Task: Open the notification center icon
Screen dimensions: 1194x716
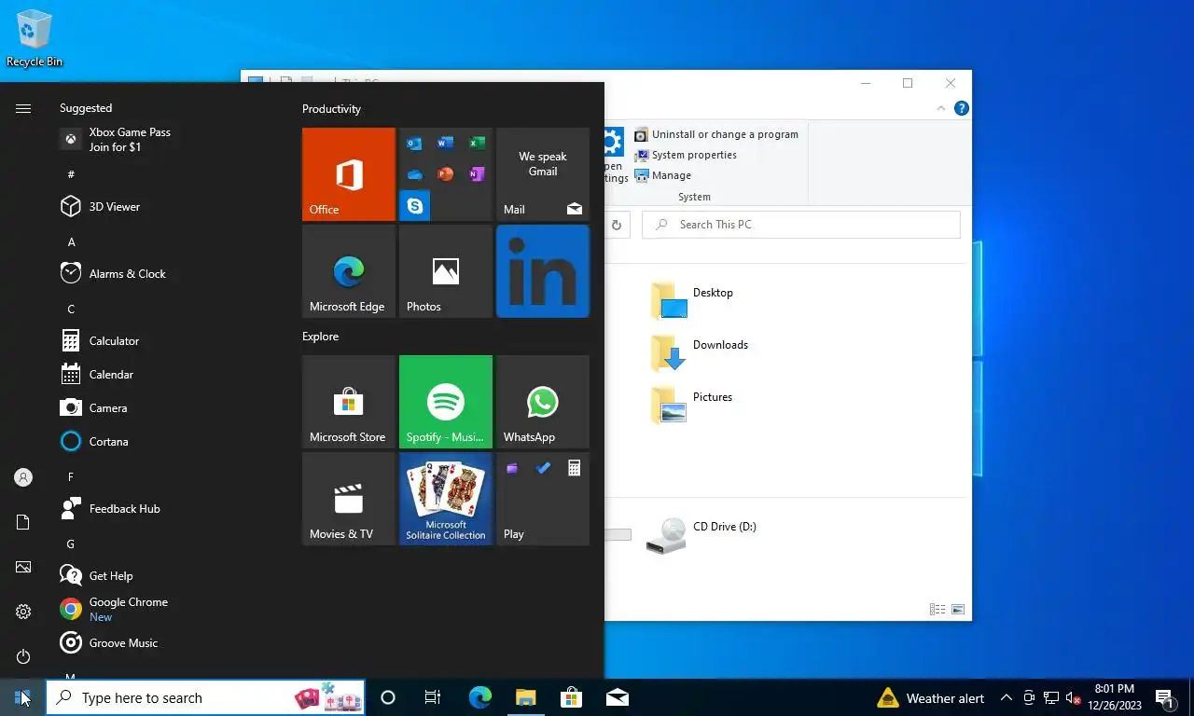Action: point(1165,697)
